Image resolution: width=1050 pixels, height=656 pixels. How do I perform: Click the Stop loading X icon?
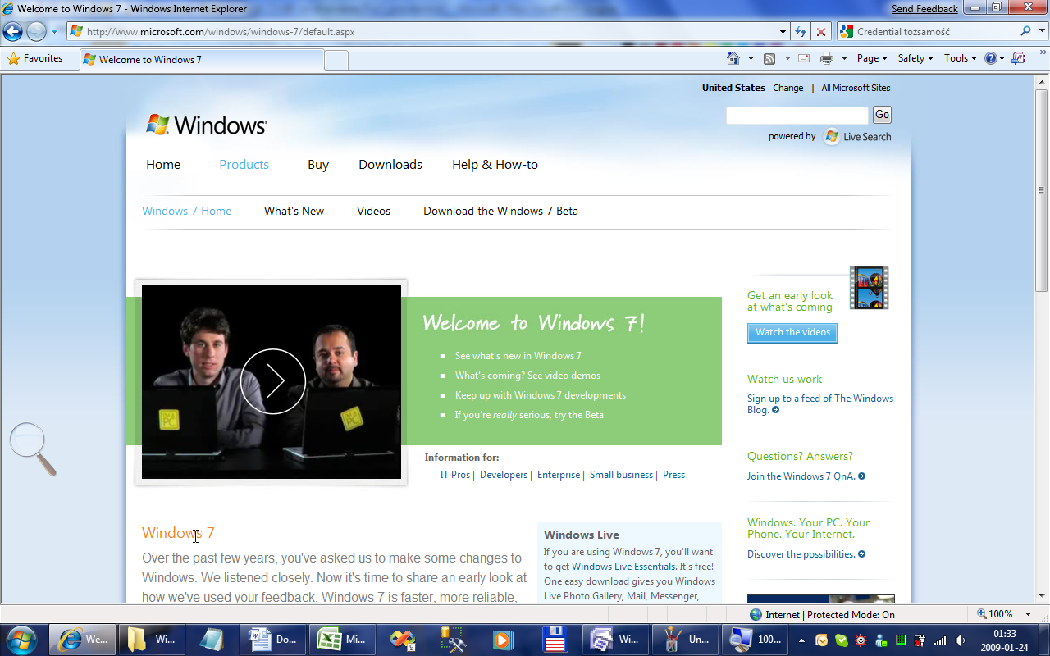click(x=821, y=32)
